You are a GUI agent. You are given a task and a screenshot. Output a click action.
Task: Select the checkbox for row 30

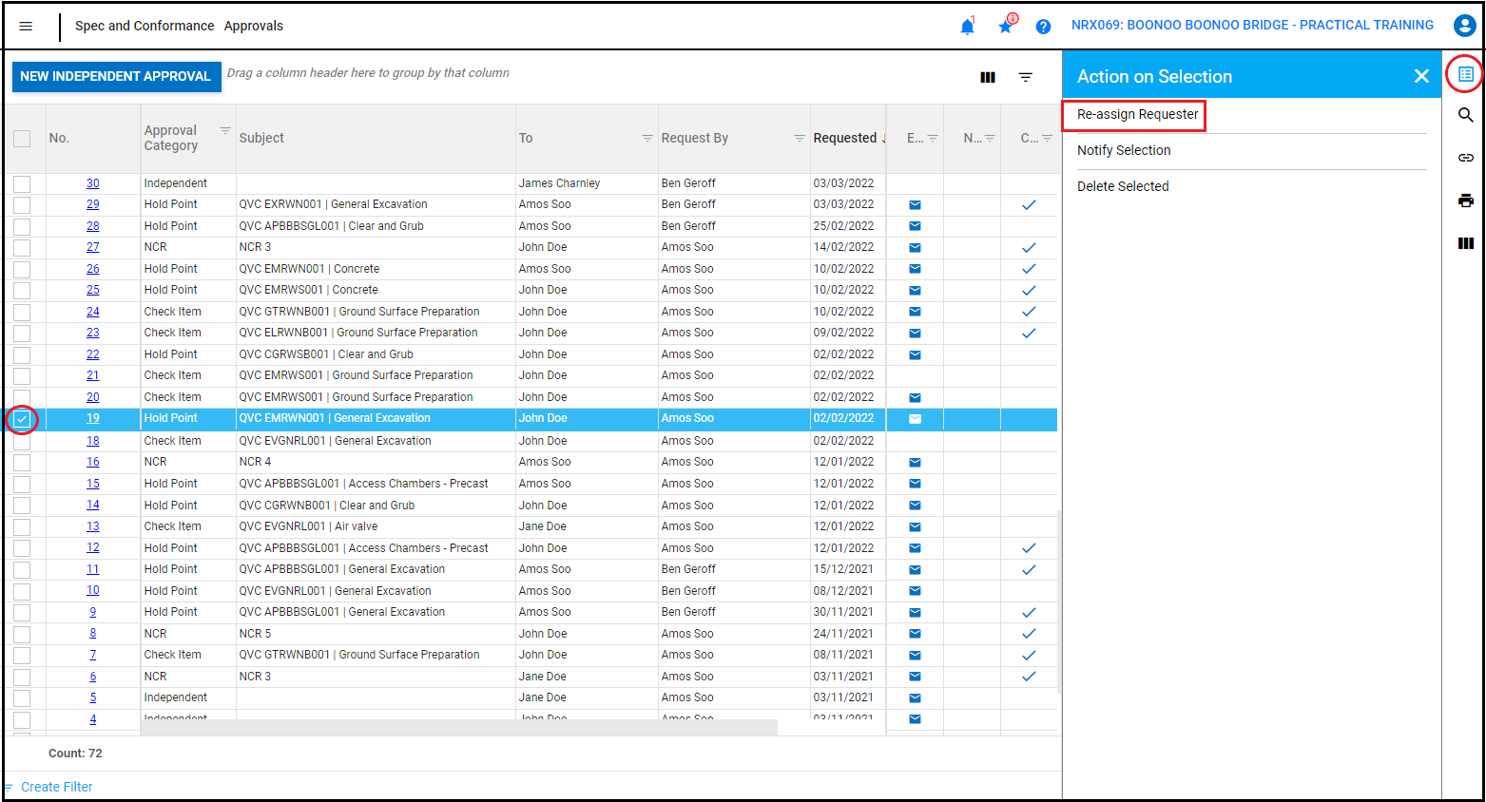[22, 183]
